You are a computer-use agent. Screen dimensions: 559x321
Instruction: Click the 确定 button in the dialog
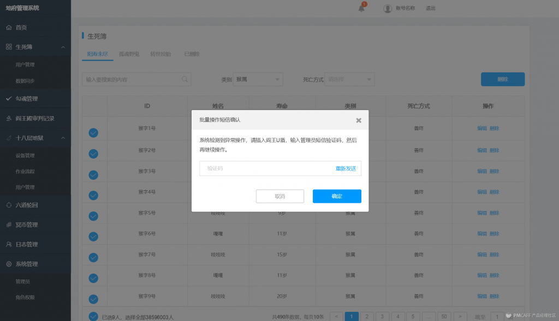click(337, 196)
